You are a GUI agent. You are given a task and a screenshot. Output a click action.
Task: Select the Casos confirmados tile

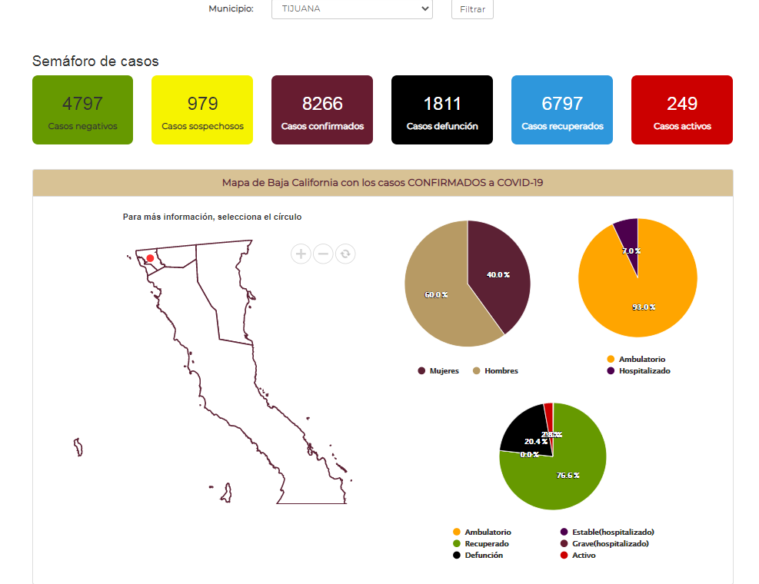pos(322,110)
